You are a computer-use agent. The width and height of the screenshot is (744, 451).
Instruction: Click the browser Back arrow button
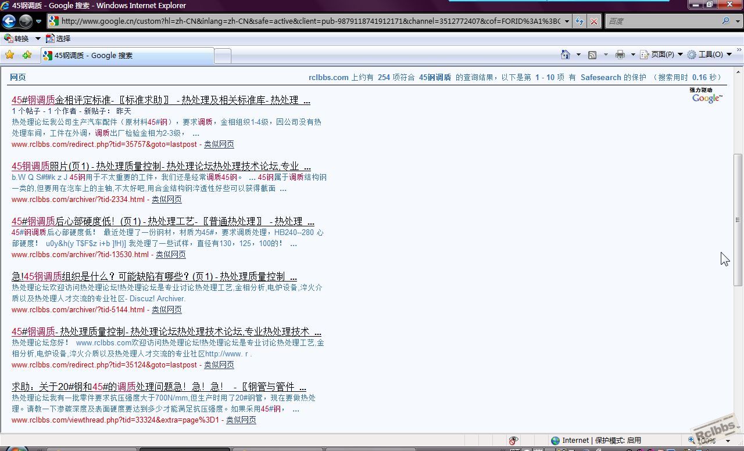click(x=9, y=21)
